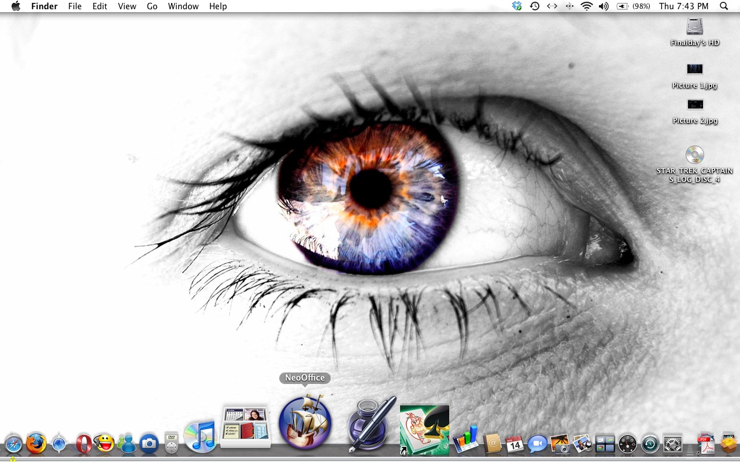Open iCal calendar showing 14
Viewport: 740px width, 462px height.
(x=515, y=444)
